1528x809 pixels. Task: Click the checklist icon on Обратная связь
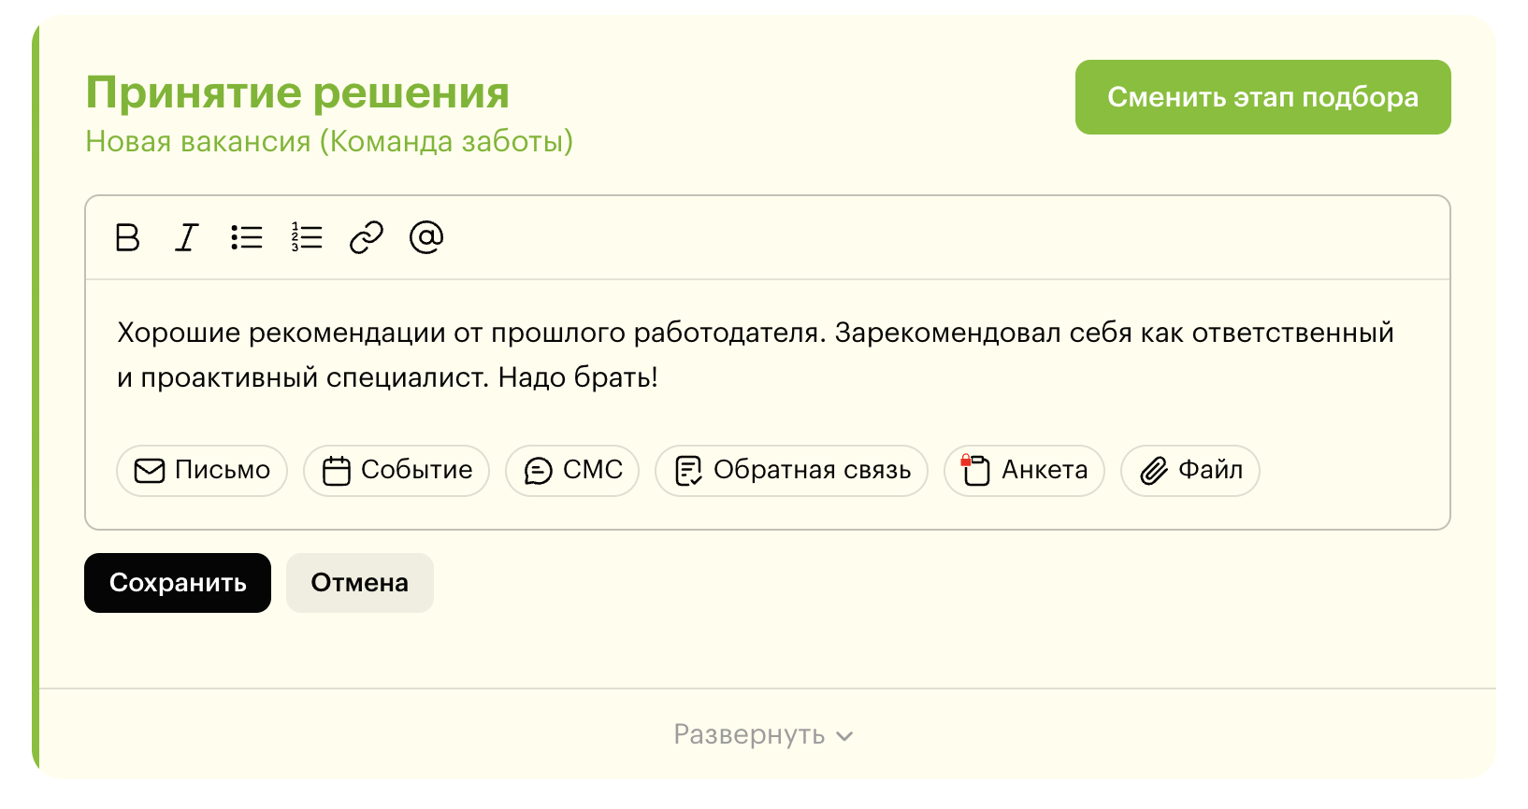(689, 471)
